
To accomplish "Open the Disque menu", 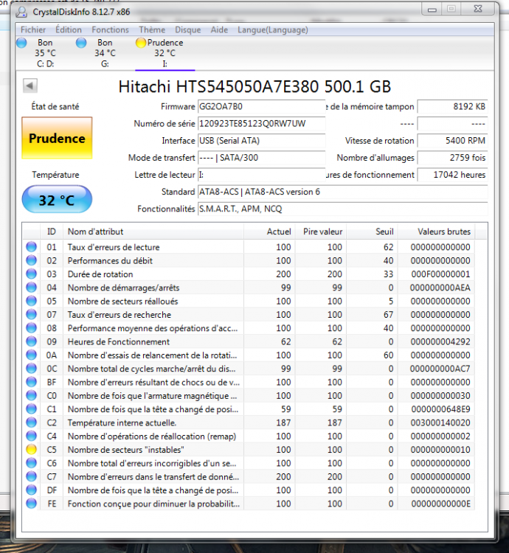I will [187, 29].
